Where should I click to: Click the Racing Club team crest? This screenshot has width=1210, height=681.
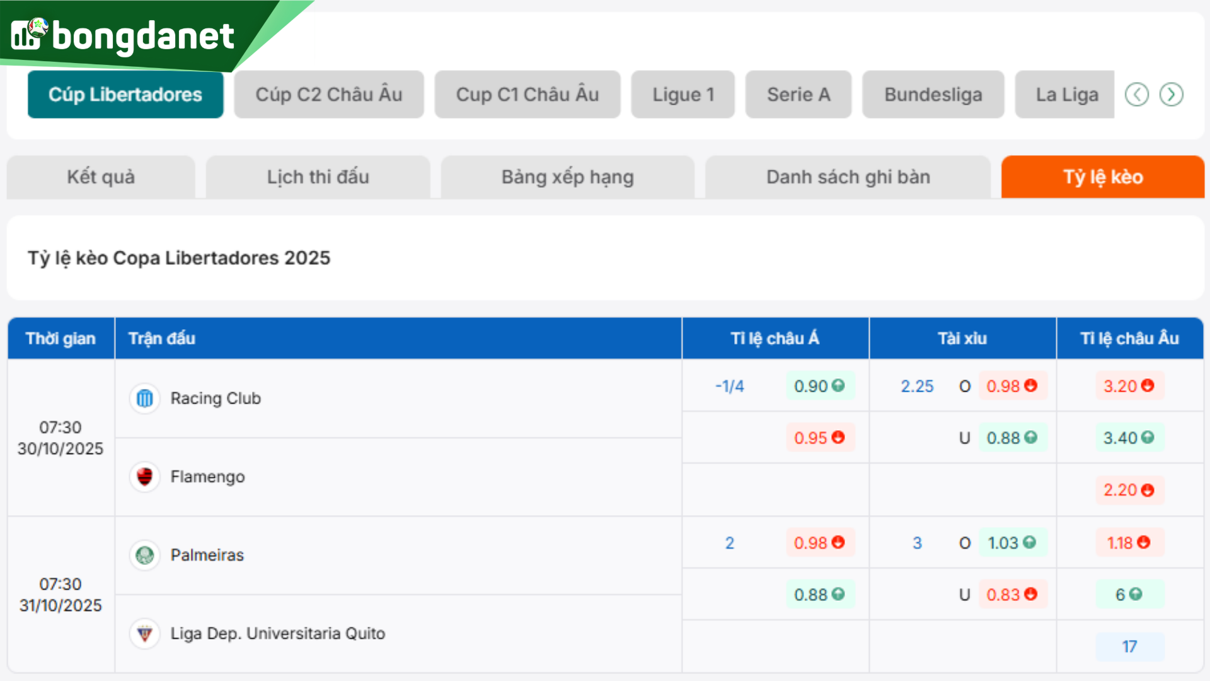click(145, 399)
